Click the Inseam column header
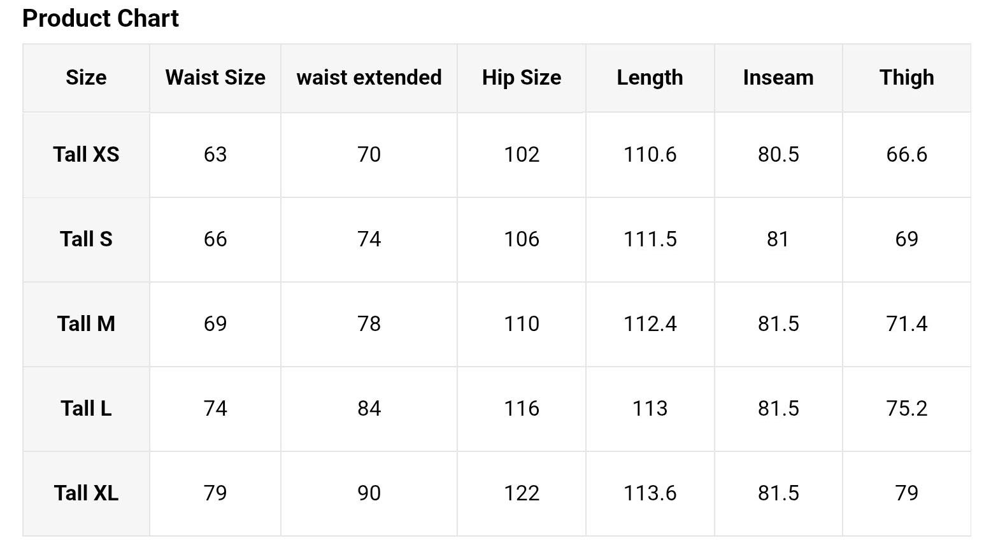 (778, 78)
